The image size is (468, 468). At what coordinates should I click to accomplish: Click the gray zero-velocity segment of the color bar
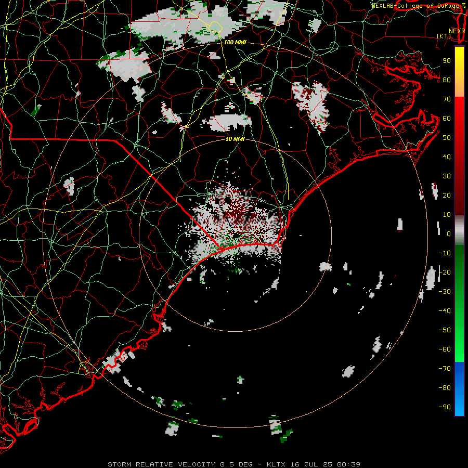point(459,230)
